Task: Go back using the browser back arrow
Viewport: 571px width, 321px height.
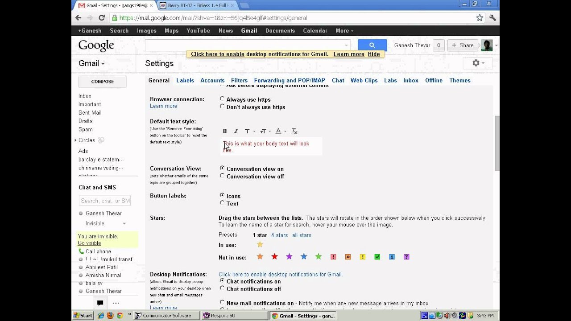Action: pyautogui.click(x=79, y=18)
